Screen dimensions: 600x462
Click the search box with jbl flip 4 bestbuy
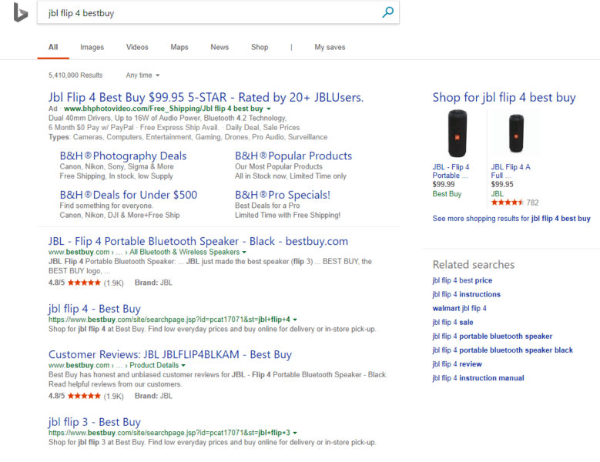(208, 13)
